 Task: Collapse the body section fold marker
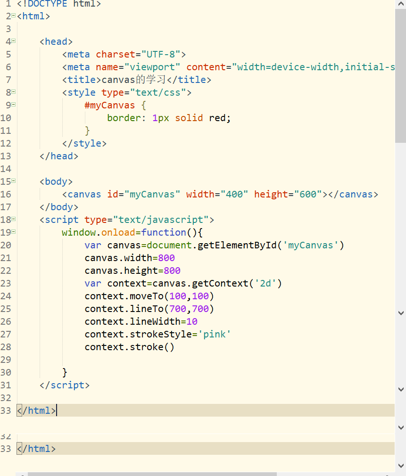13,181
